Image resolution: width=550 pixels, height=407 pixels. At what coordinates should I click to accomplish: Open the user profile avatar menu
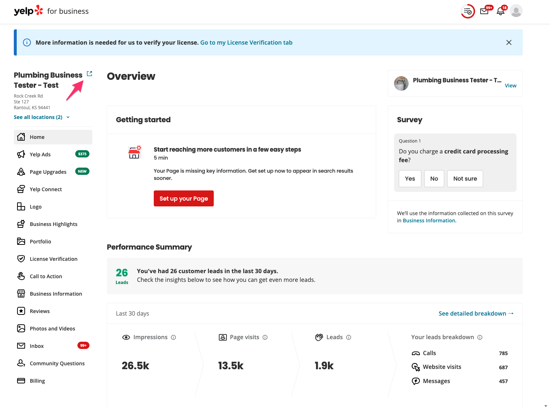pyautogui.click(x=516, y=11)
